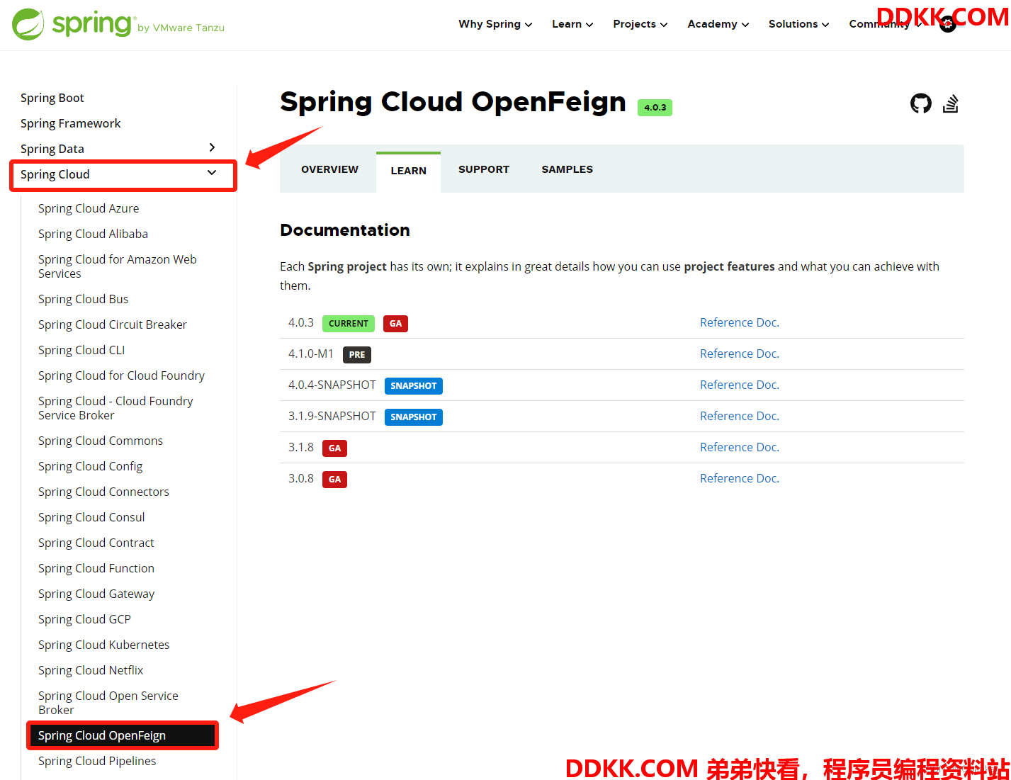Open Spring Cloud Config project
Screen dimensions: 1011x780
pos(91,466)
